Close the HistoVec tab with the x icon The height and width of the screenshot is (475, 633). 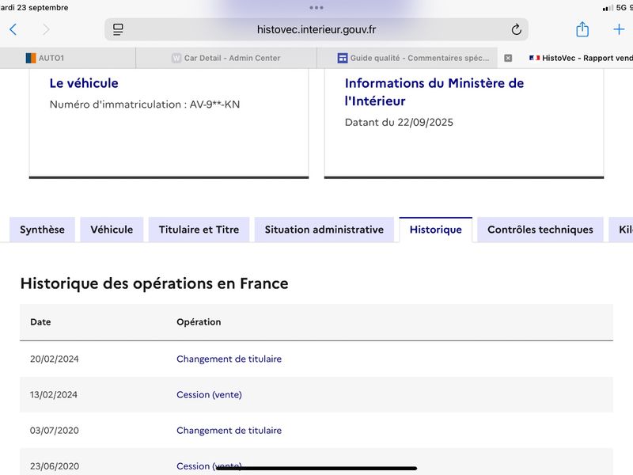click(508, 58)
